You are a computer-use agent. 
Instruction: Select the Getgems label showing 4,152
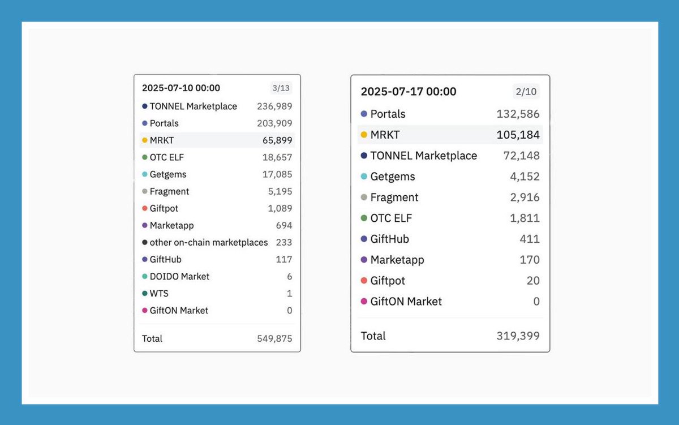[393, 177]
